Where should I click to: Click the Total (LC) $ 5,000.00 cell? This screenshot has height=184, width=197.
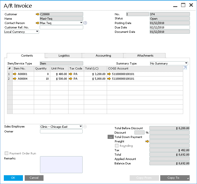pos(95,79)
